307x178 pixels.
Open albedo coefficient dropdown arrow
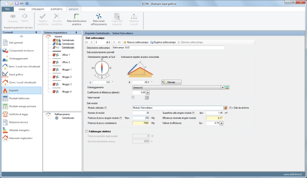[x=148, y=93]
